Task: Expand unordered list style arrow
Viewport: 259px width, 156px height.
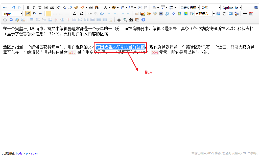Action: click(x=135, y=8)
